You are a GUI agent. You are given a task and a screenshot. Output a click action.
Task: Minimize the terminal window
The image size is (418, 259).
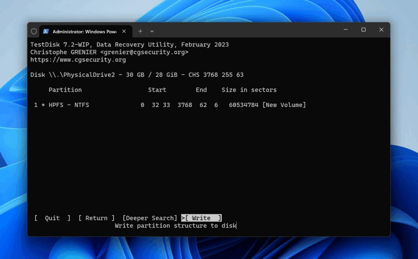click(x=345, y=30)
